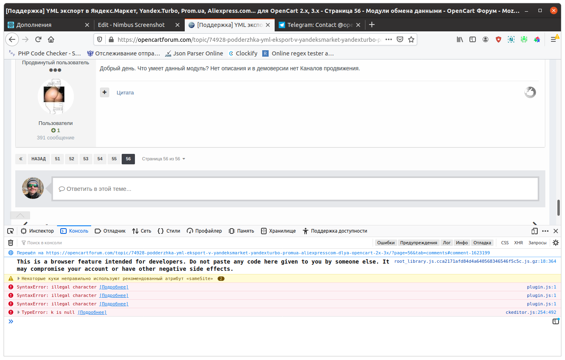Reload the current page

point(38,39)
